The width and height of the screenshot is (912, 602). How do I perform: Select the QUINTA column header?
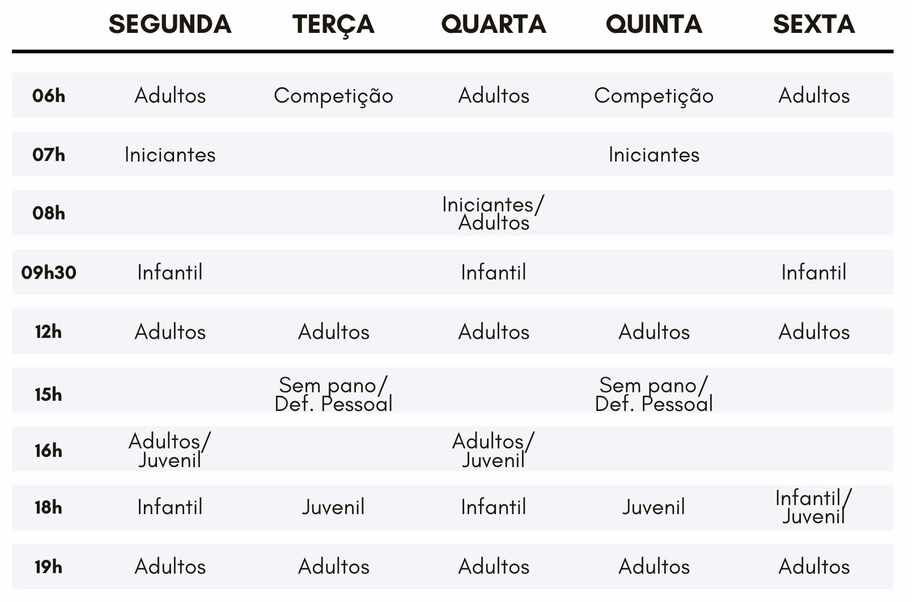[x=654, y=24]
